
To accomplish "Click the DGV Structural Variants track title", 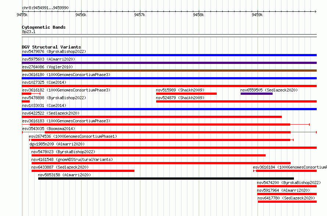I will [x=51, y=47].
